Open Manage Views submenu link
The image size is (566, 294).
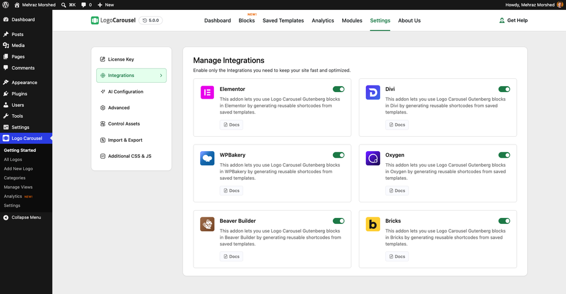(x=18, y=188)
